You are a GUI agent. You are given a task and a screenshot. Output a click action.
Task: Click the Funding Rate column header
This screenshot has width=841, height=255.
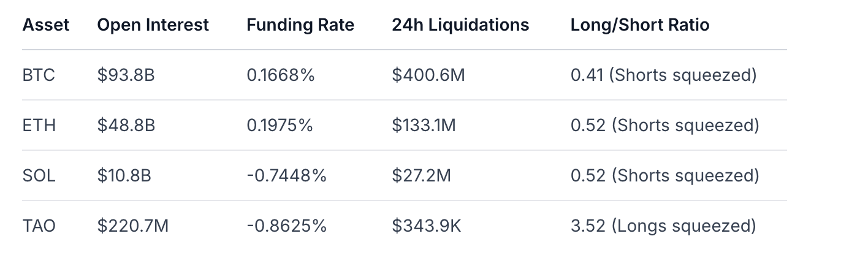tap(300, 25)
